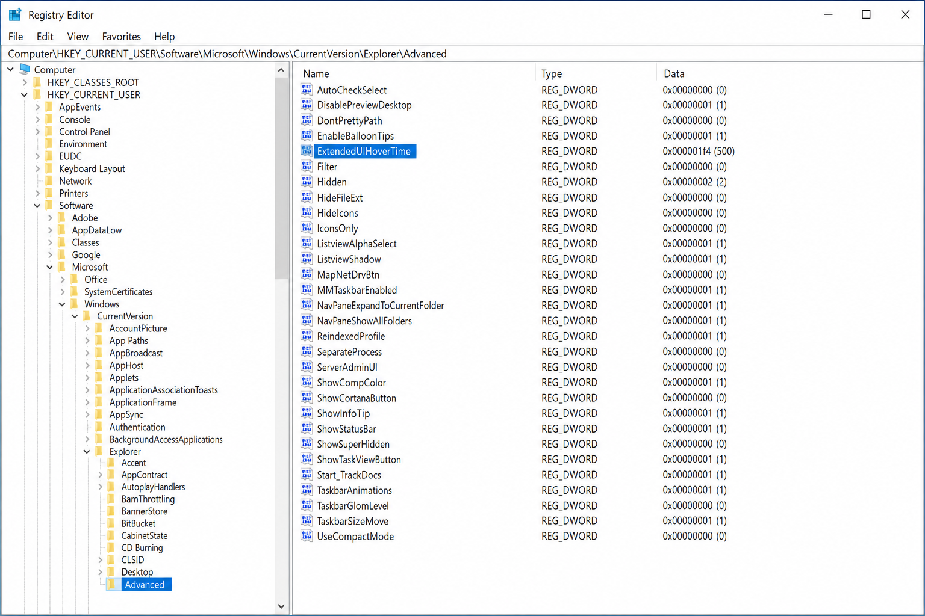Collapse the Software key

[x=37, y=206]
